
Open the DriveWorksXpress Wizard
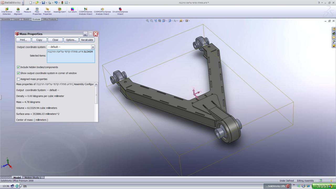click(x=120, y=11)
